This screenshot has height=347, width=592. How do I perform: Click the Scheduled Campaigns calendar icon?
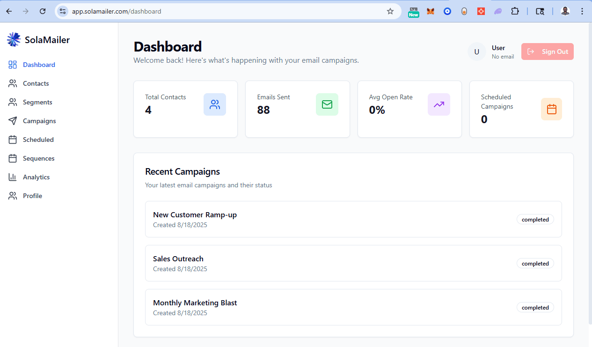click(x=551, y=109)
